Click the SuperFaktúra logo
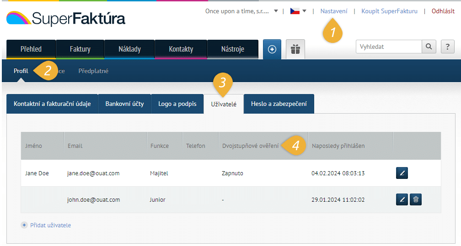Screen dimensions: 461x246 coord(65,18)
